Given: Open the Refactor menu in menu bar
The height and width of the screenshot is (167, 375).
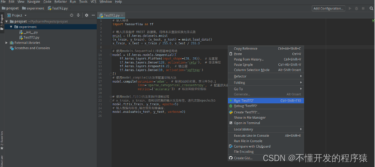Looking at the screenshot, I should point(61,2).
